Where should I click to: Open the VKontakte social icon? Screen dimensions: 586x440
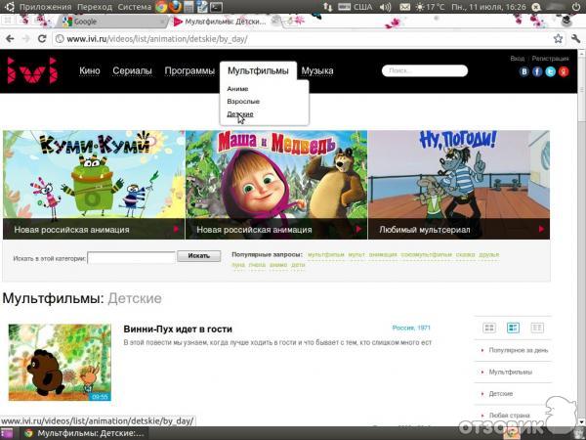pos(524,71)
